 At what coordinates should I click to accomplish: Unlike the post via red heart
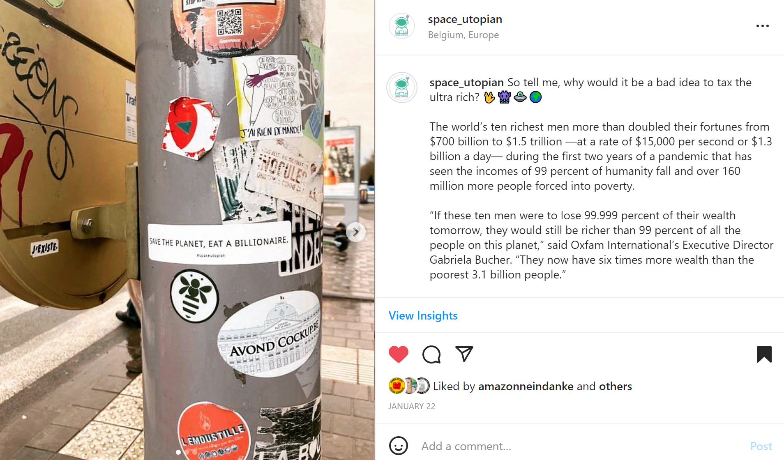pos(398,354)
